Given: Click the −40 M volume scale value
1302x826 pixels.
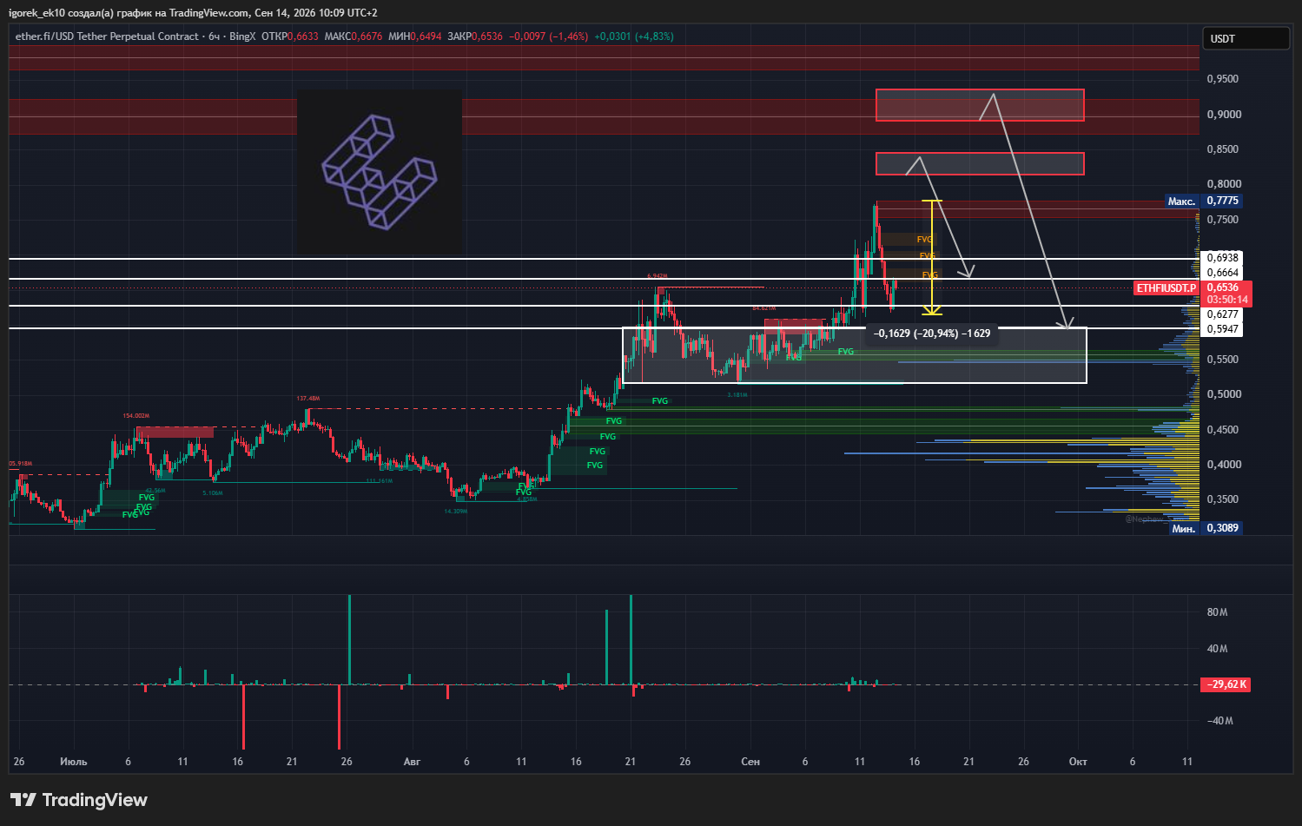Looking at the screenshot, I should (1219, 721).
